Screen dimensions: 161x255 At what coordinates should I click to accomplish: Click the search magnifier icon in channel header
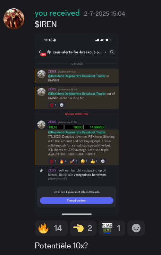(112, 52)
